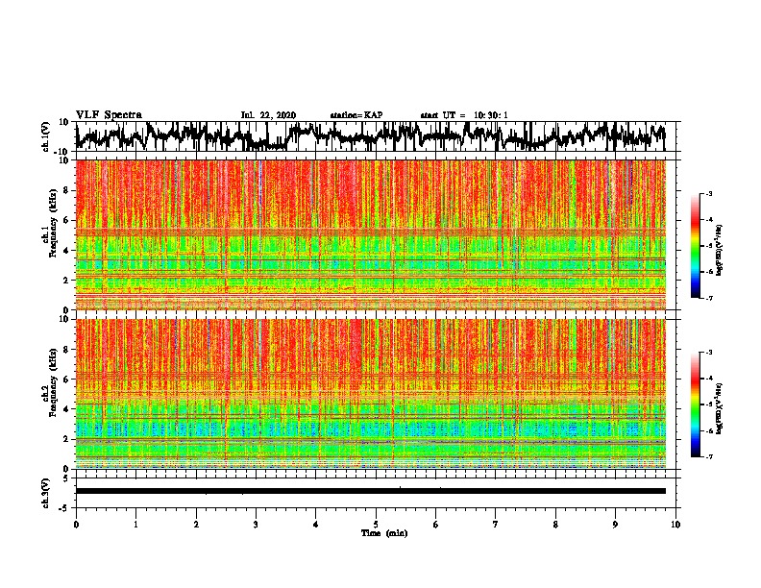Click the '-3' label on ch.2 color bar
Viewport: 761px width, 588px height.
tap(708, 353)
